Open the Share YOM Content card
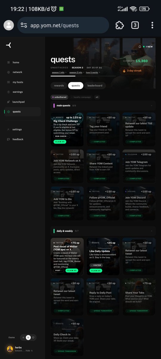 (x=103, y=166)
